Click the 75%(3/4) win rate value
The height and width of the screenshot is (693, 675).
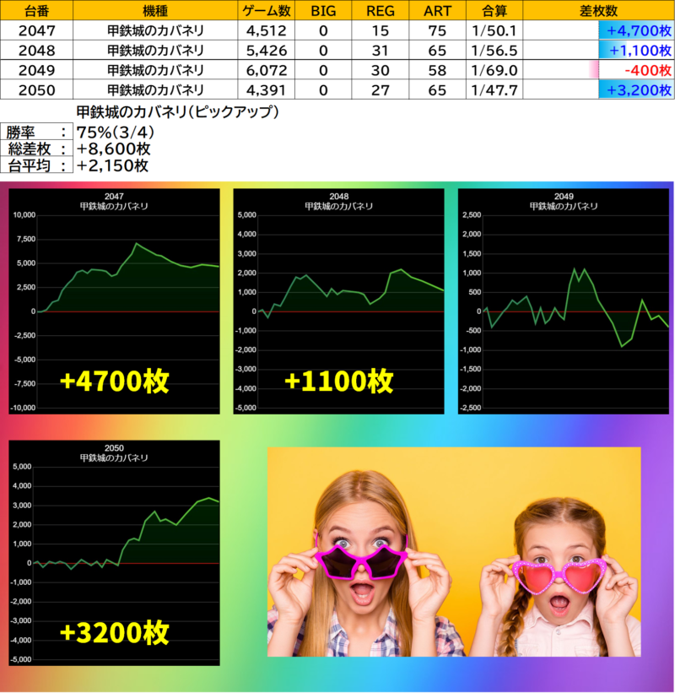pos(116,133)
